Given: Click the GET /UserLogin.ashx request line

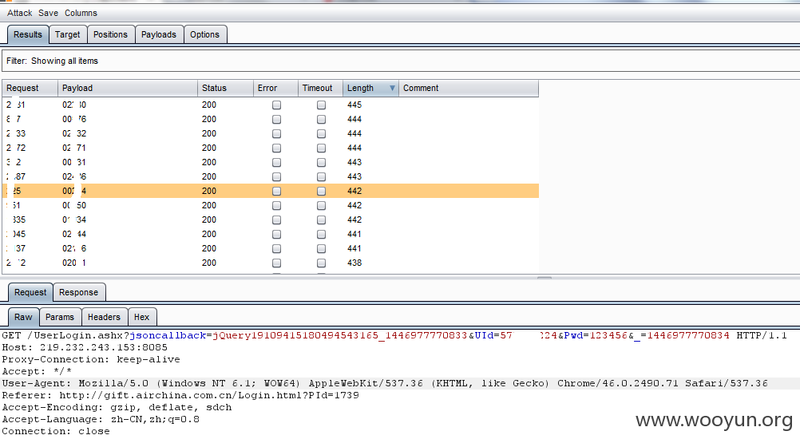Looking at the screenshot, I should pos(394,335).
